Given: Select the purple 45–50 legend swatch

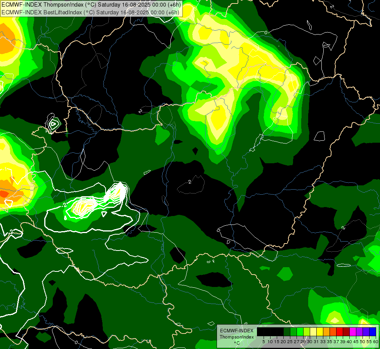Looking at the screenshot, I should (359, 332).
